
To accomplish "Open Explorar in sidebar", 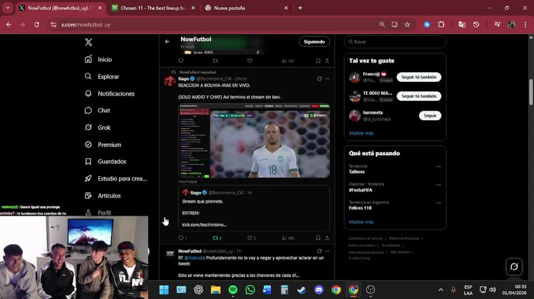I will pyautogui.click(x=102, y=76).
